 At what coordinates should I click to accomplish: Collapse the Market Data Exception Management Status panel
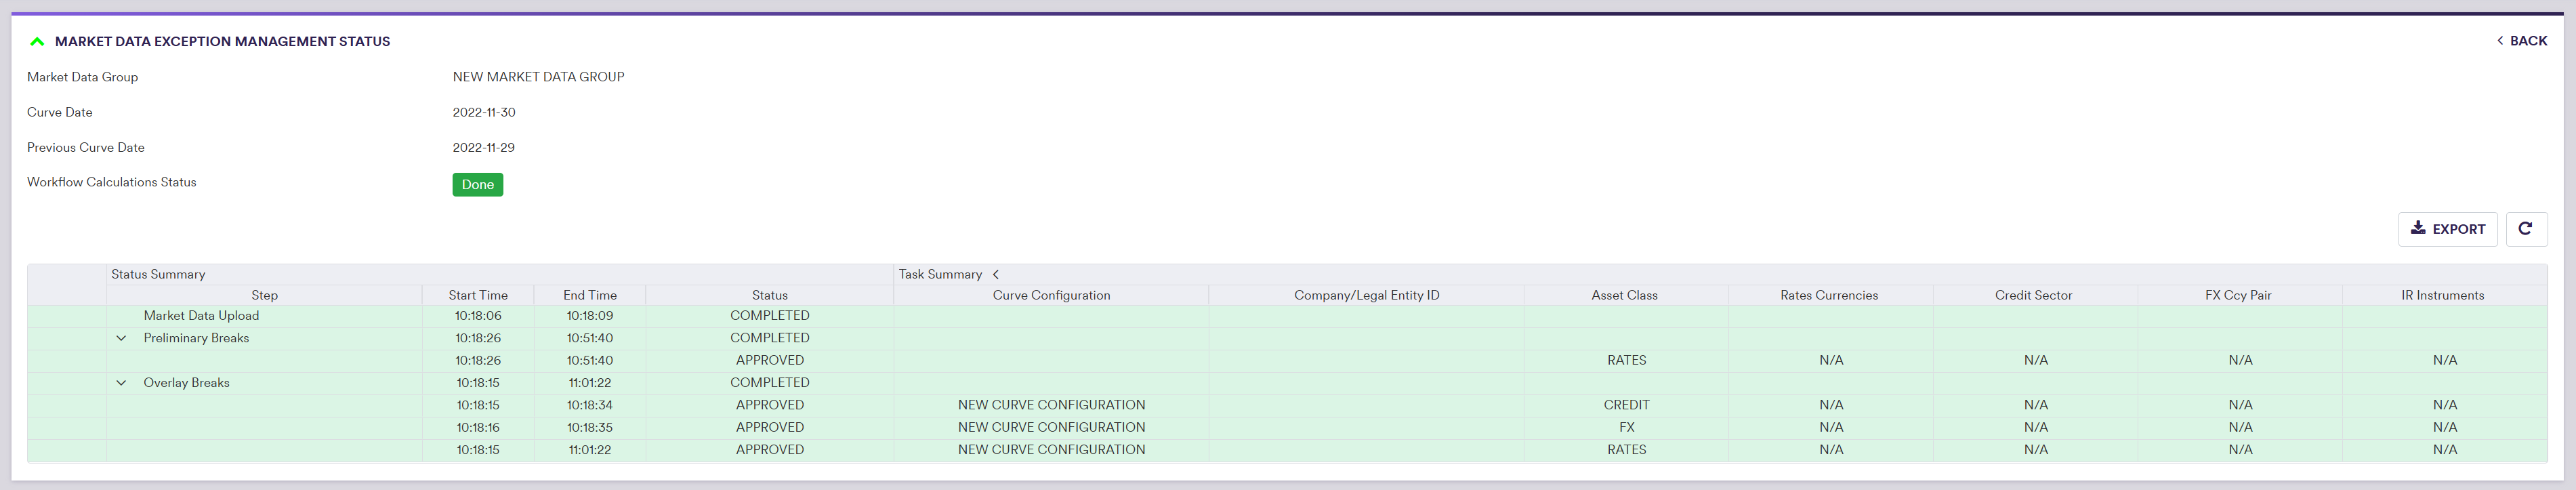[37, 41]
